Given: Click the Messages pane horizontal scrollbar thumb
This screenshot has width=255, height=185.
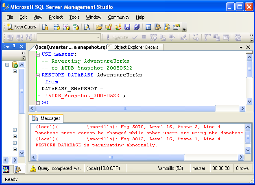Looking at the screenshot, I should (111, 157).
